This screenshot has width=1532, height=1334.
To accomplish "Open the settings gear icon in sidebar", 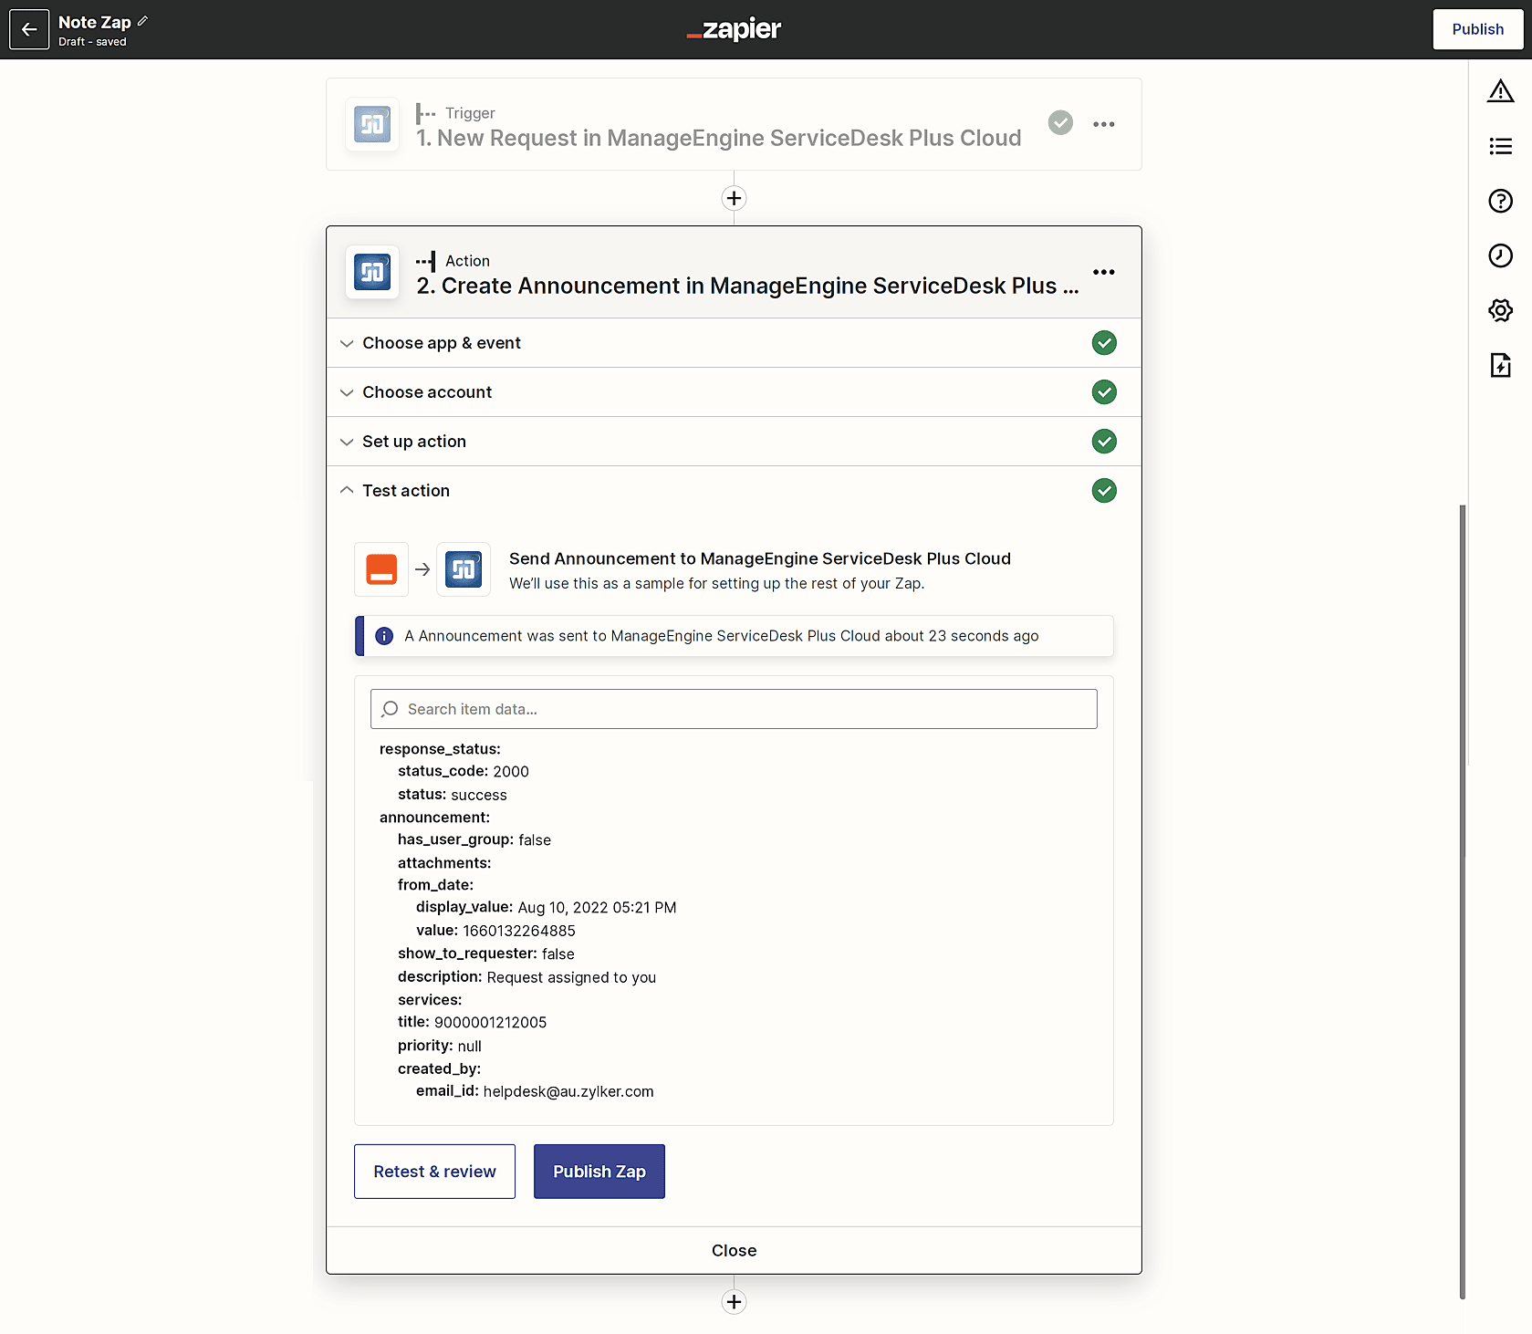I will coord(1500,310).
